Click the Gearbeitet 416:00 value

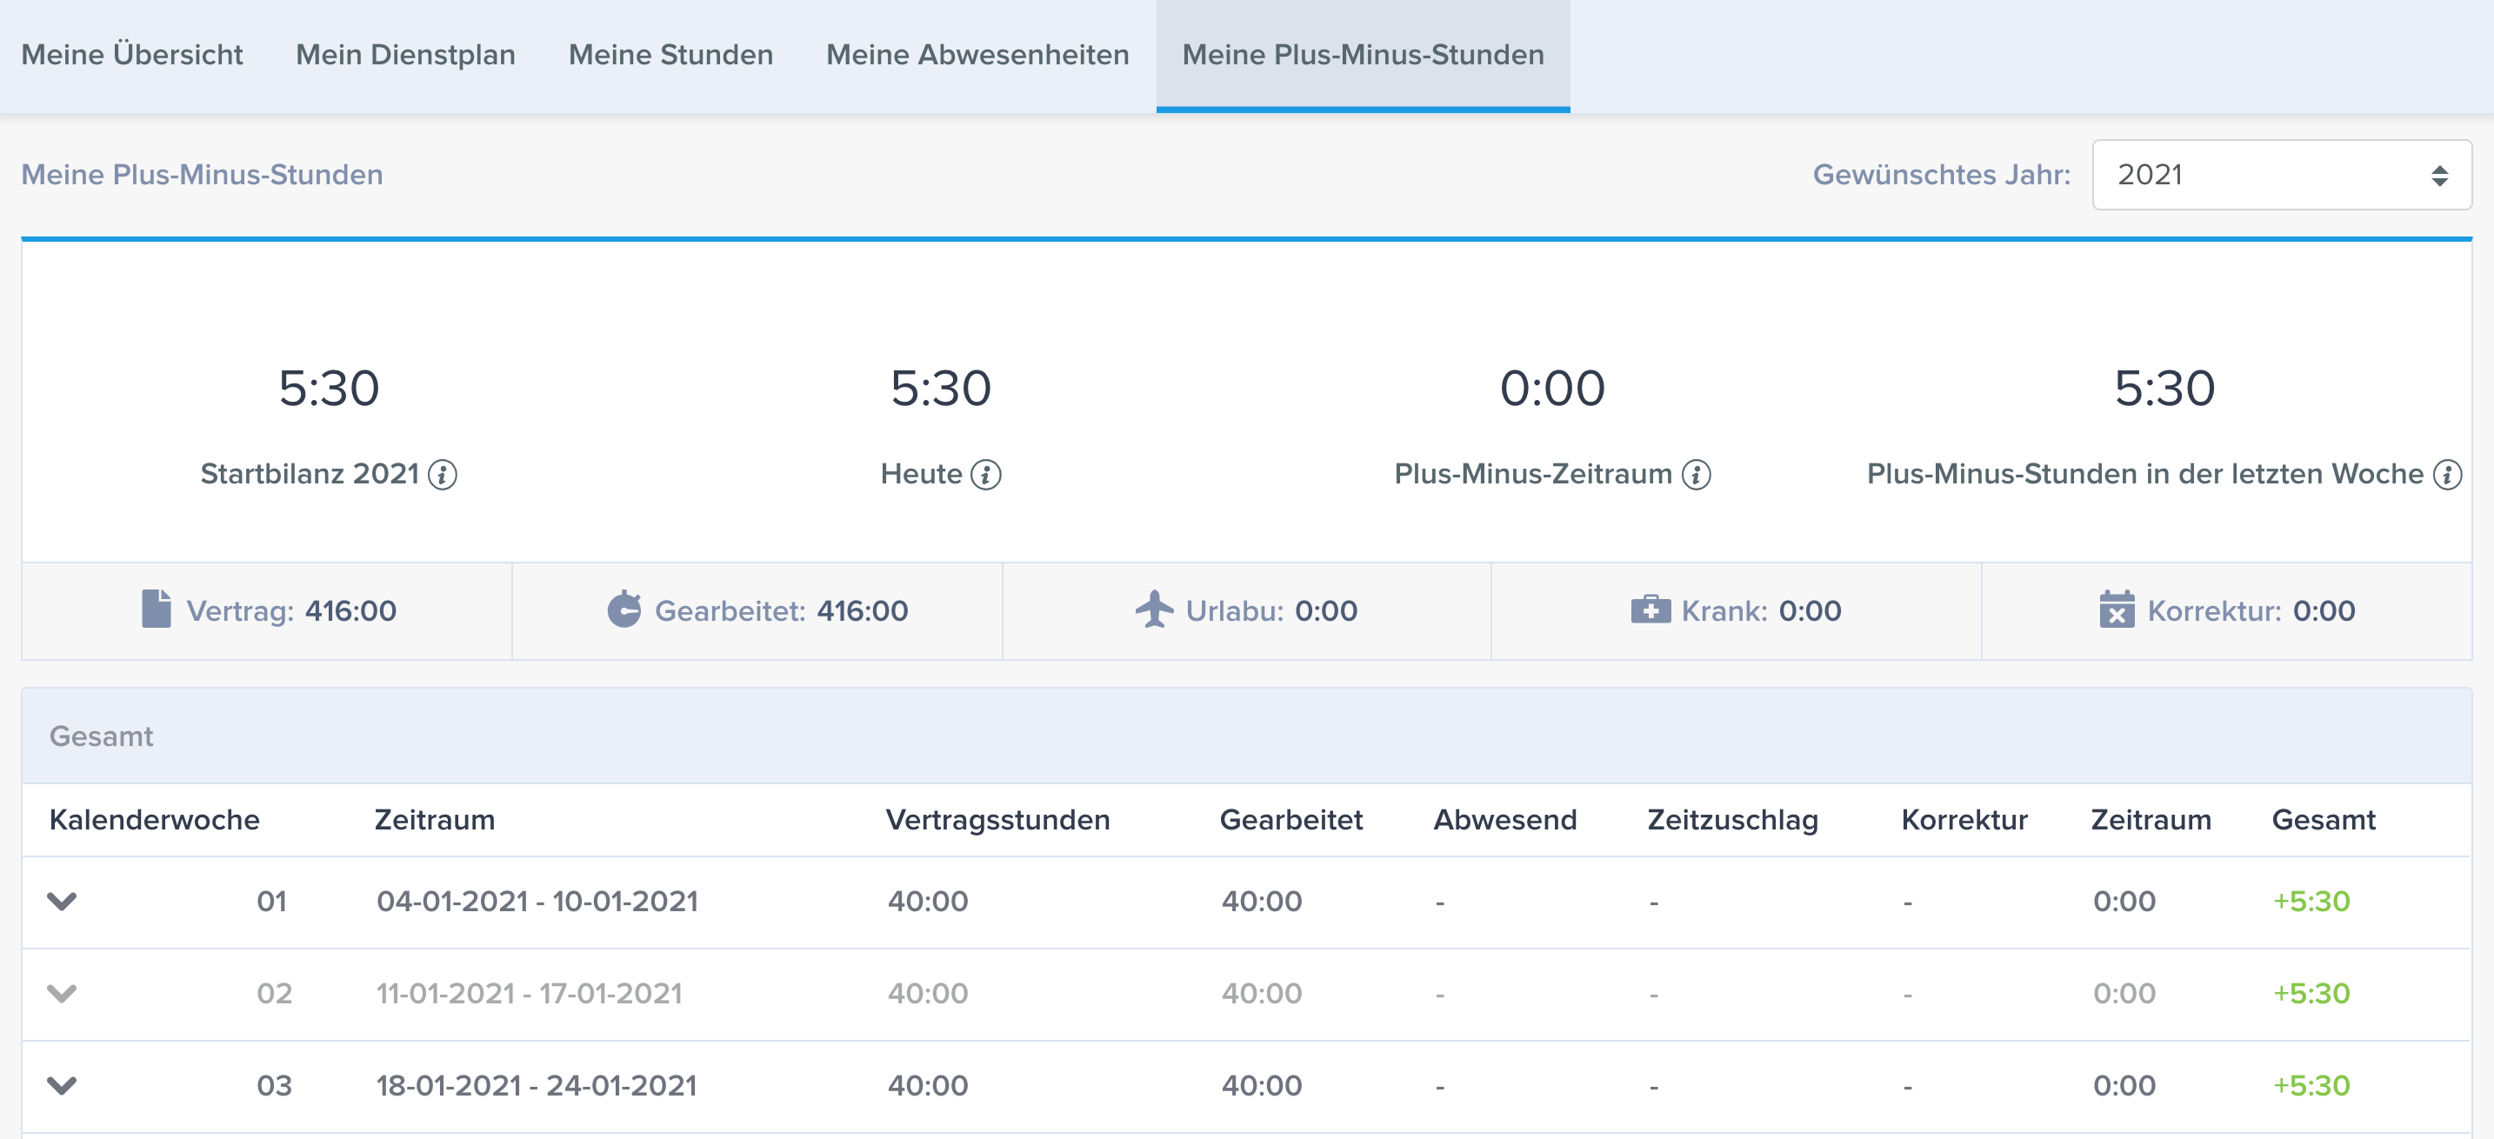[x=862, y=610]
